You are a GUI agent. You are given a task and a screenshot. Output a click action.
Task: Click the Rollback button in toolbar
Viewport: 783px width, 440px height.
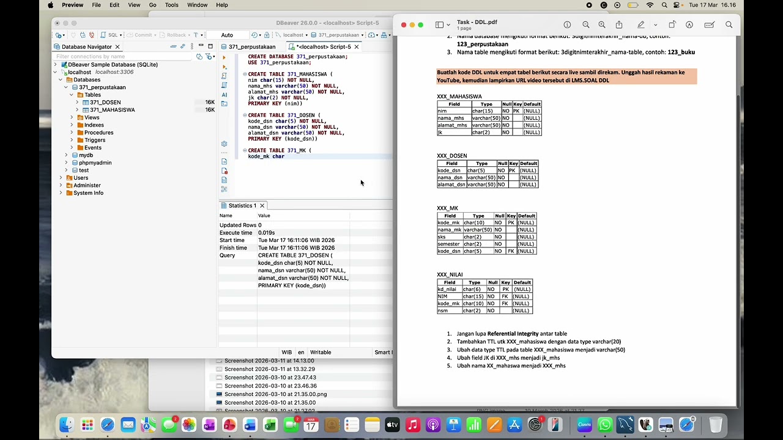pyautogui.click(x=173, y=35)
